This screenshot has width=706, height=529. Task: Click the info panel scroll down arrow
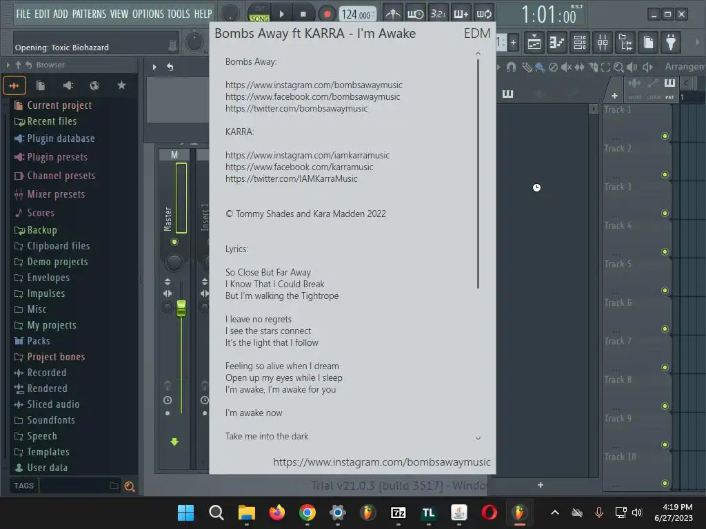(478, 438)
